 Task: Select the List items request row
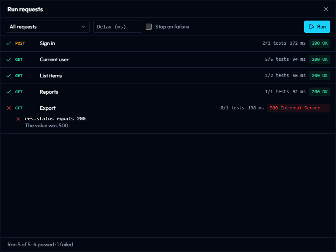pyautogui.click(x=168, y=76)
